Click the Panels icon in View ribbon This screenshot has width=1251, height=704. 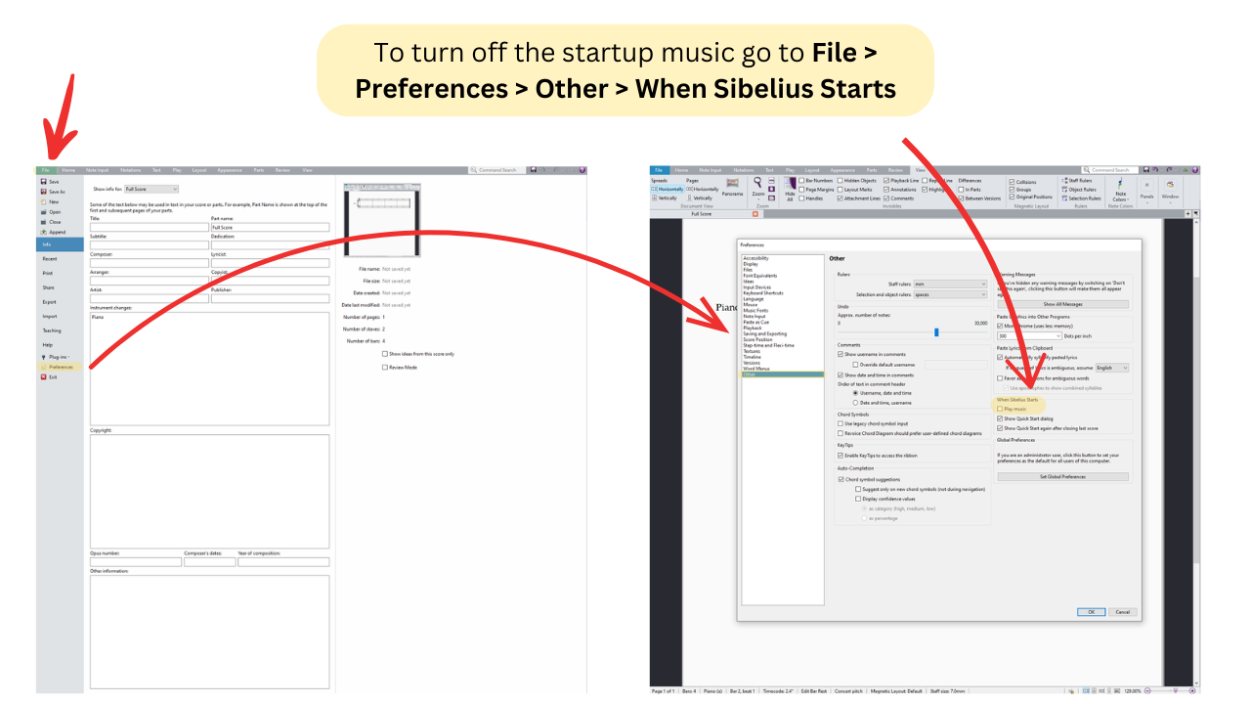point(1147,185)
